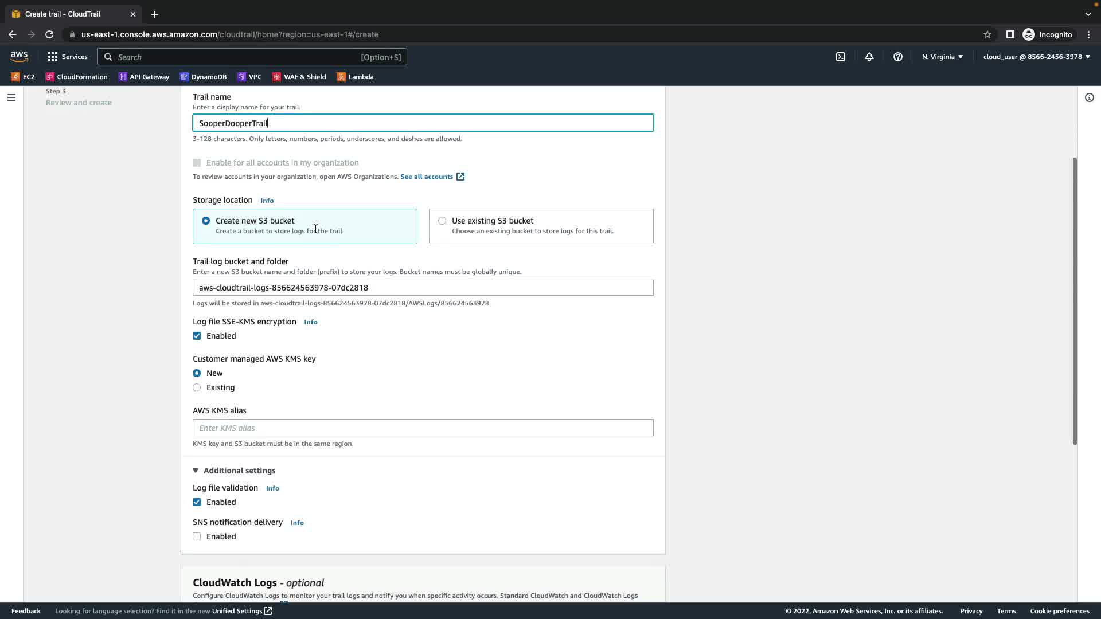Select Use existing S3 bucket option
The width and height of the screenshot is (1101, 619).
(x=442, y=221)
